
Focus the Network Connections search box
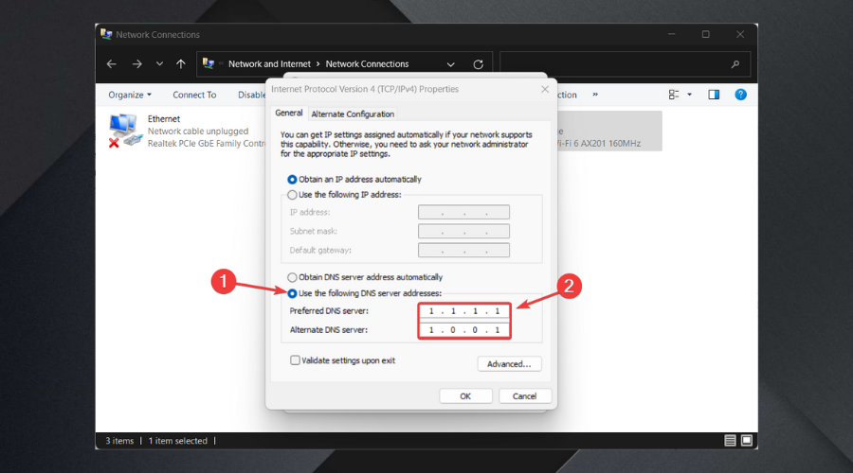tap(626, 64)
